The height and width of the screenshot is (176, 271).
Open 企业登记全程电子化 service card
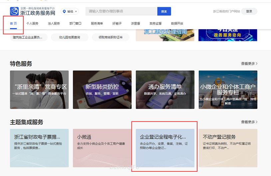point(165,148)
